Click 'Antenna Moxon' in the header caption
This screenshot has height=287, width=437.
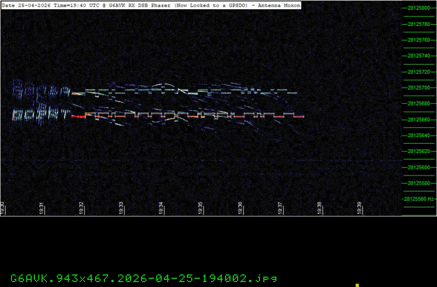point(280,4)
